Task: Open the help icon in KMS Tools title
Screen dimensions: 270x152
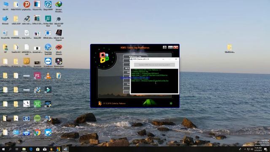Action: point(165,47)
